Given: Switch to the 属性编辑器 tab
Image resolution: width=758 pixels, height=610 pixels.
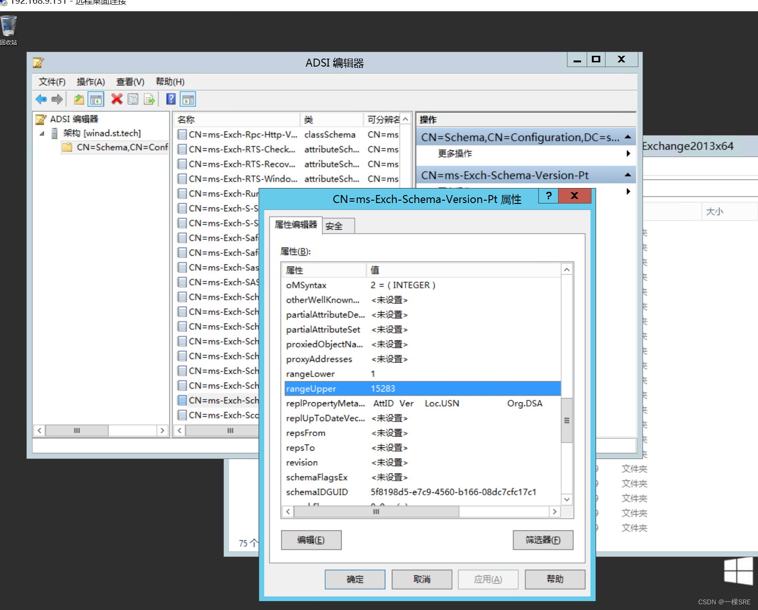Looking at the screenshot, I should 296,225.
